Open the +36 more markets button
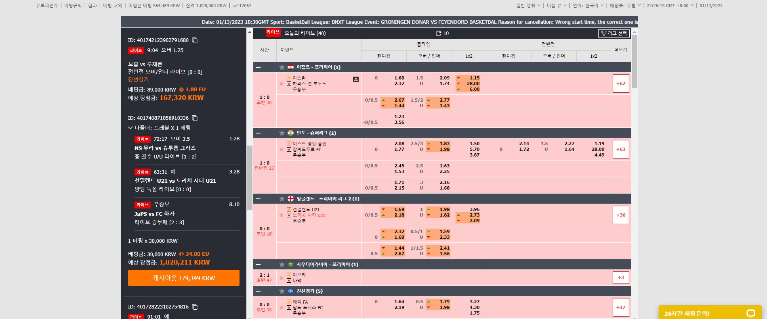This screenshot has height=319, width=767. click(621, 215)
